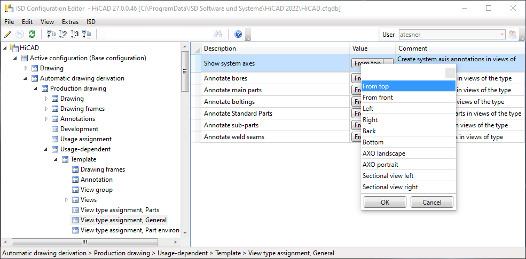Select the 'Annotate weld seams' row
Viewport: 526px width, 259px height.
[x=275, y=137]
